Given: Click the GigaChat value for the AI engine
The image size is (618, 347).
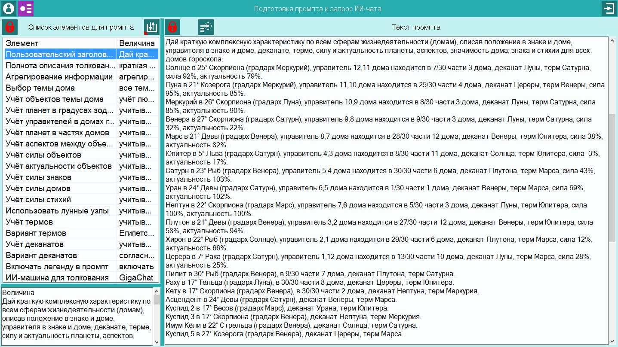Looking at the screenshot, I should pos(136,278).
